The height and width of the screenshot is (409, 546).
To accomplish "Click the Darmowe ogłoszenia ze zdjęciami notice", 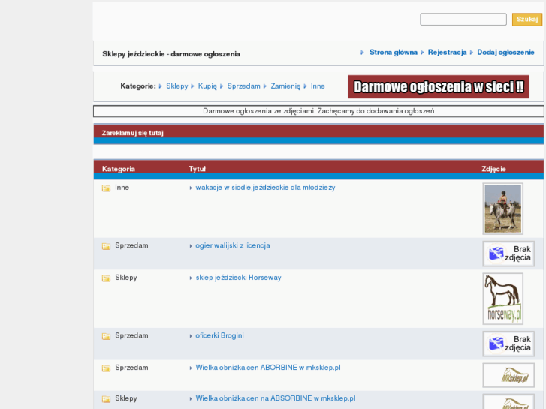I will coord(318,111).
